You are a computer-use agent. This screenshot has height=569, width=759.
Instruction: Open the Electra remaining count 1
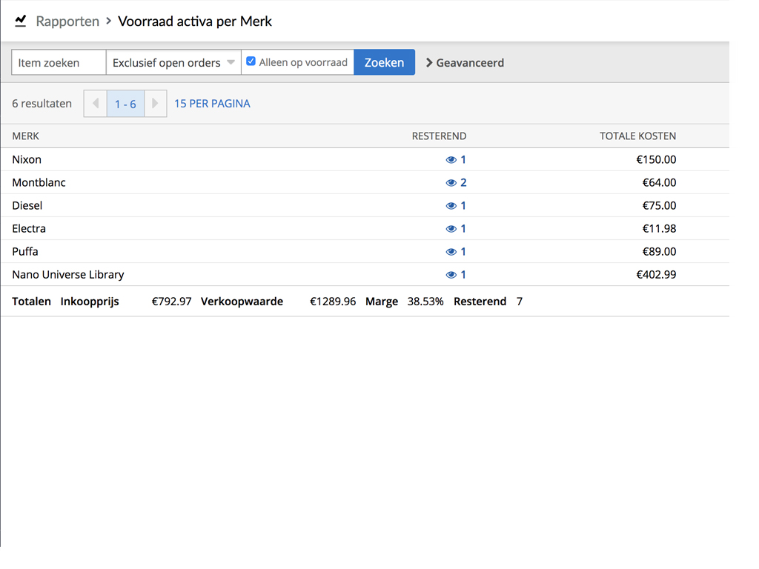[463, 228]
